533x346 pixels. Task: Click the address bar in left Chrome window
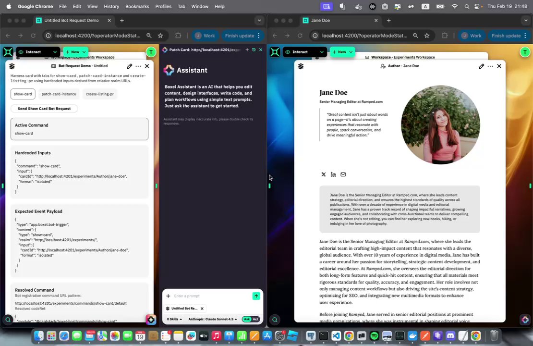point(97,36)
